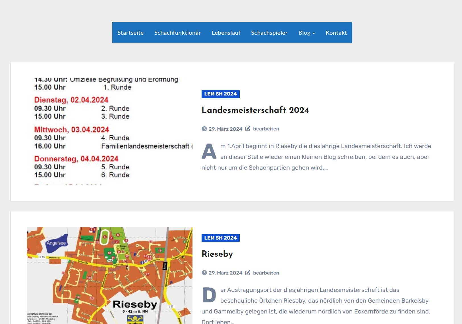Click the clock icon on Rieseby post
Image resolution: width=462 pixels, height=324 pixels.
pyautogui.click(x=204, y=273)
